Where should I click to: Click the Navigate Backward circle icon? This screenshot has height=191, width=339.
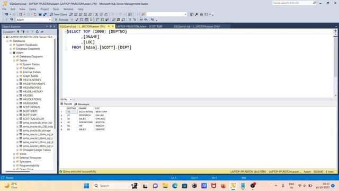pyautogui.click(x=7, y=14)
